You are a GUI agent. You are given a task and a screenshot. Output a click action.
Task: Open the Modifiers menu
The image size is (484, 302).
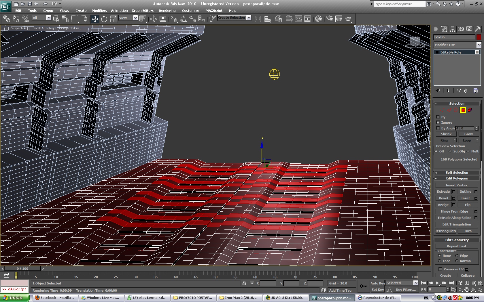coord(99,11)
